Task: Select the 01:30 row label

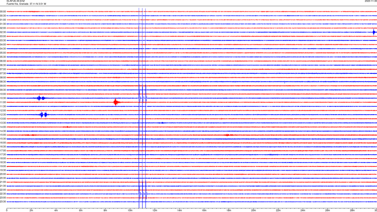Action: (x=3, y=24)
